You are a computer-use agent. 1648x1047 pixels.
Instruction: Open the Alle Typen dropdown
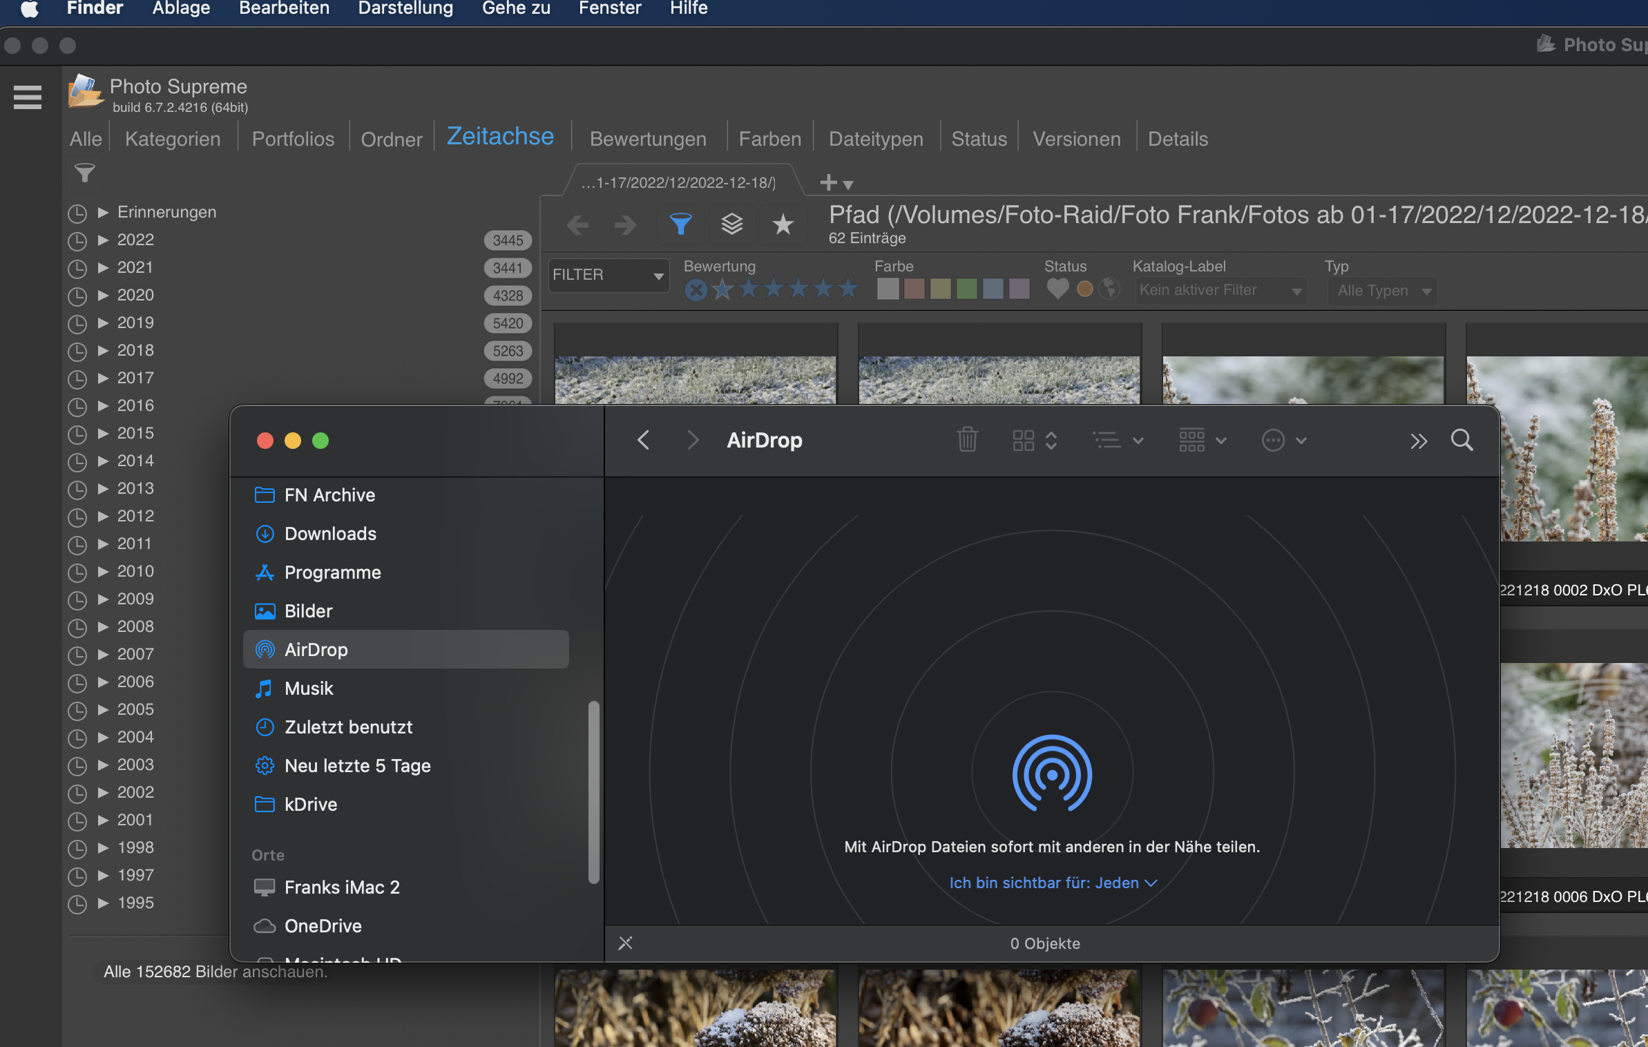1382,291
